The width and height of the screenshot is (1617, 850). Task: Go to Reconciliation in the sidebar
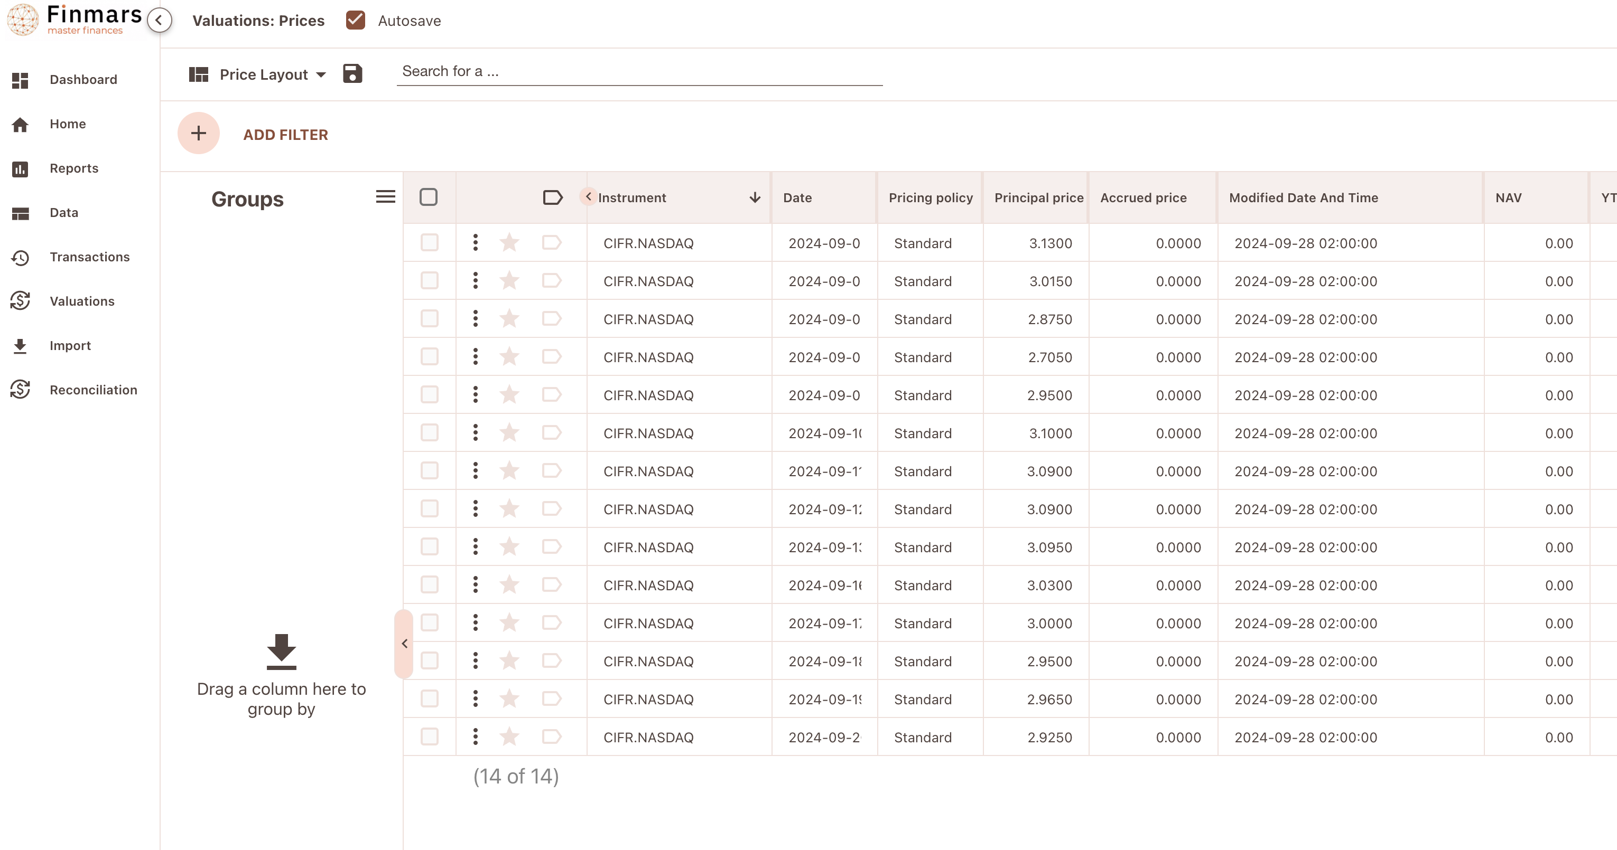[x=94, y=390]
